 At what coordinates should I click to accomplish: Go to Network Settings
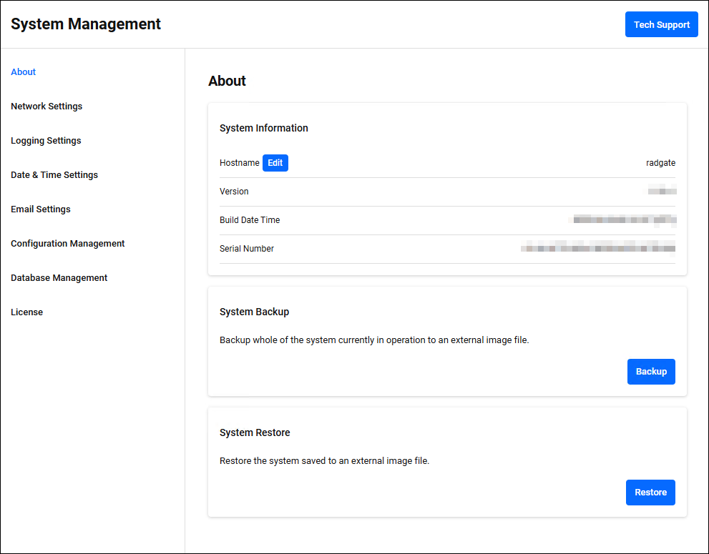47,107
